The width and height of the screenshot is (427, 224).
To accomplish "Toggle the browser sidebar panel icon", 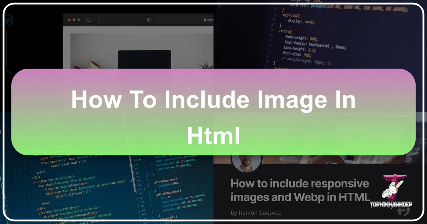I will point(89,20).
